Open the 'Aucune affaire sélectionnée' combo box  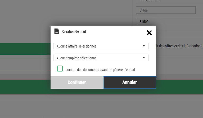[98, 46]
